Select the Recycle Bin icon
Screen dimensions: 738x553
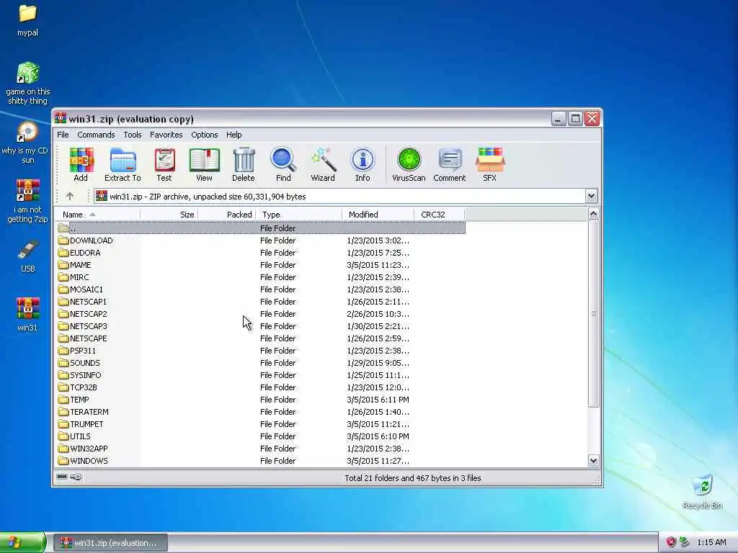pos(702,492)
